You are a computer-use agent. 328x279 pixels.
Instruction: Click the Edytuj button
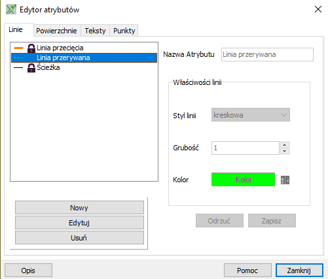pyautogui.click(x=79, y=223)
